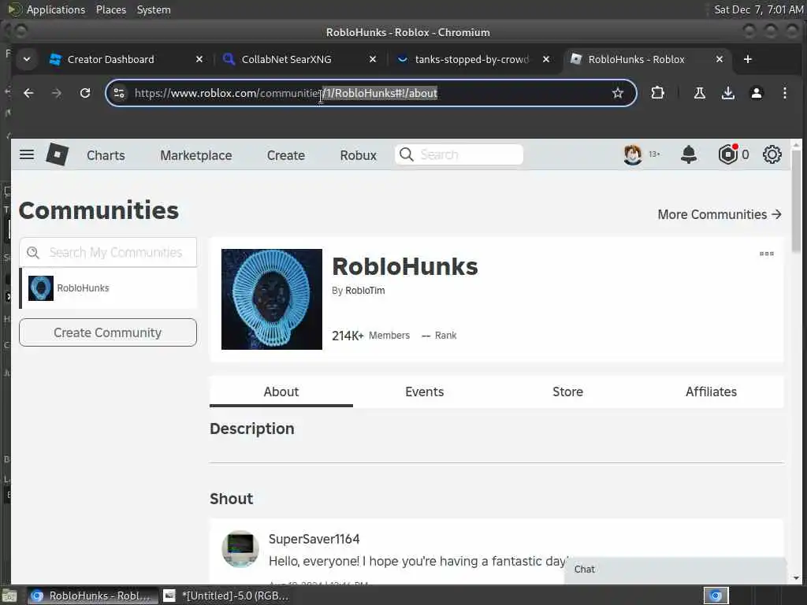
Task: Open the Applications system menu
Action: (x=56, y=9)
